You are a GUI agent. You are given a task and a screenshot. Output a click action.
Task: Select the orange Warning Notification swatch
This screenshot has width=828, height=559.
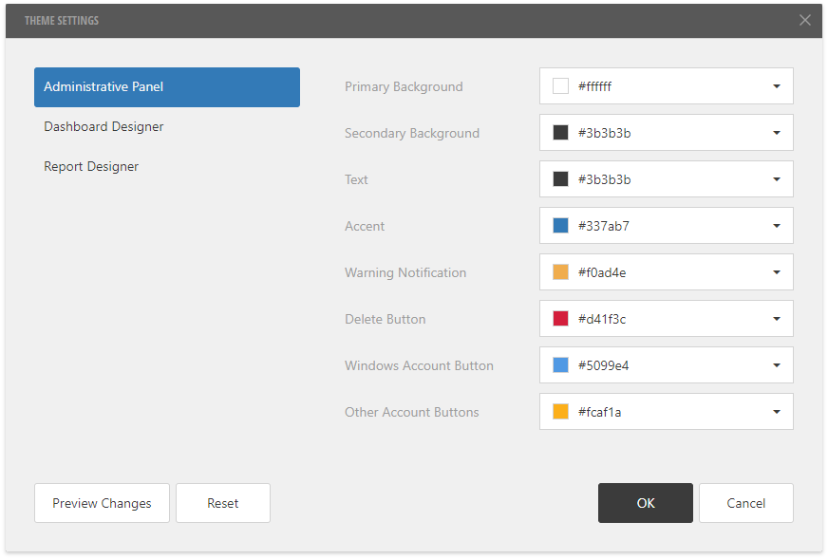tap(560, 272)
